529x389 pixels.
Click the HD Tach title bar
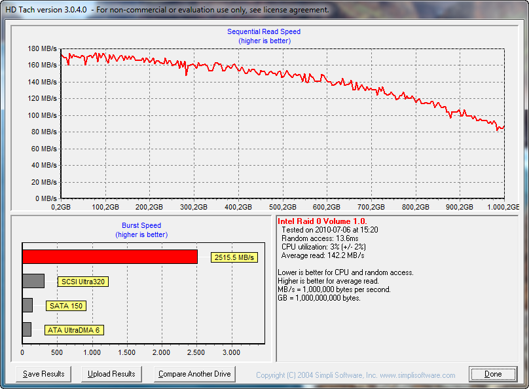[264, 9]
